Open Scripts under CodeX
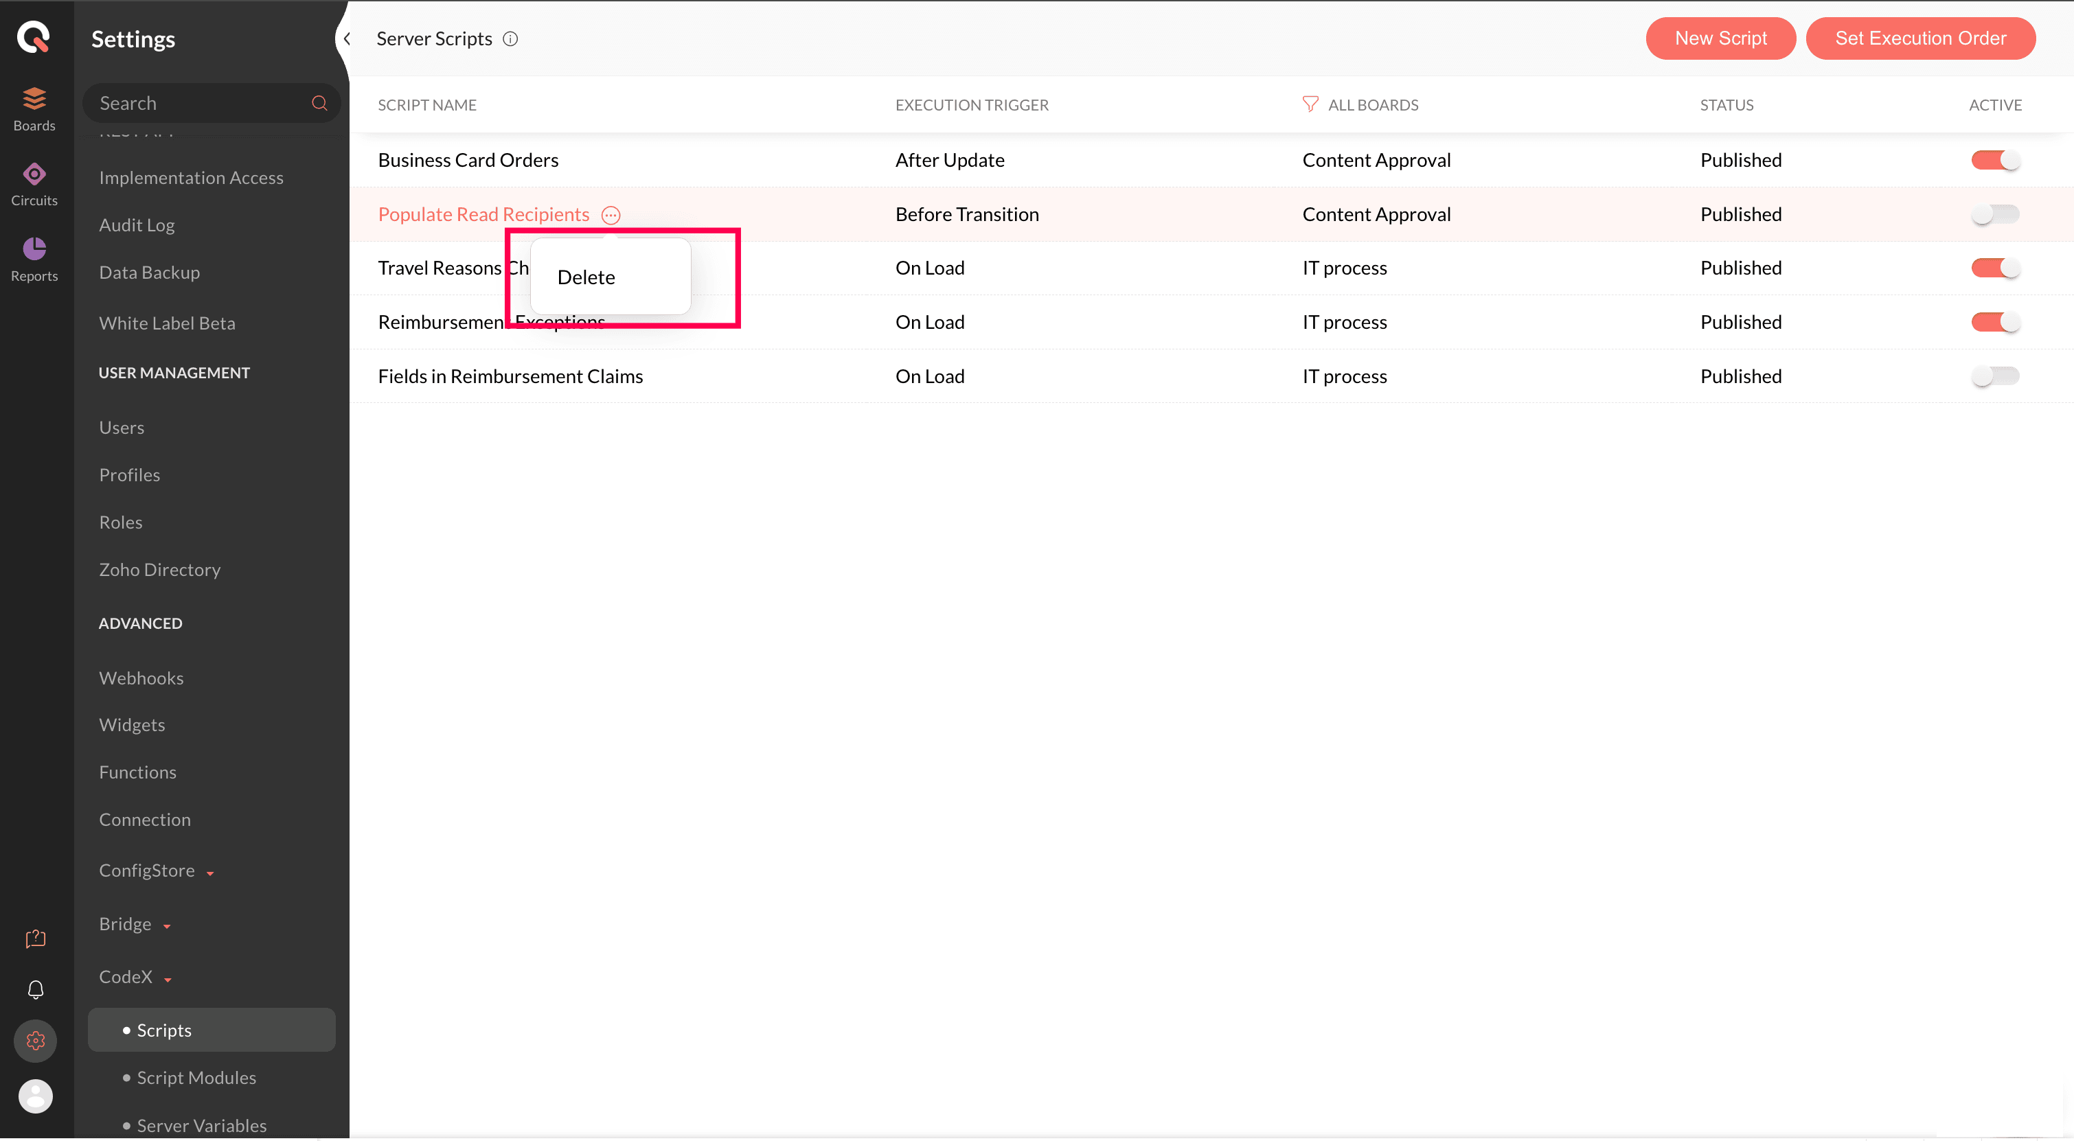This screenshot has width=2074, height=1141. pyautogui.click(x=211, y=1030)
